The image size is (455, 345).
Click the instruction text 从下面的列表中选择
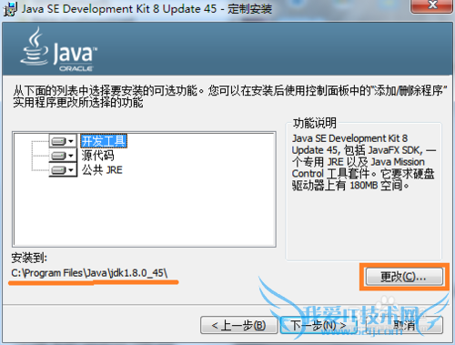229,96
